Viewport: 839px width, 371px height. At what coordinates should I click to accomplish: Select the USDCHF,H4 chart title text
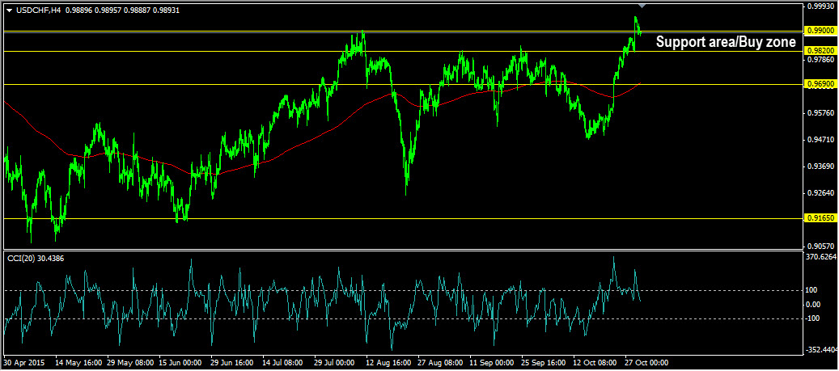37,11
